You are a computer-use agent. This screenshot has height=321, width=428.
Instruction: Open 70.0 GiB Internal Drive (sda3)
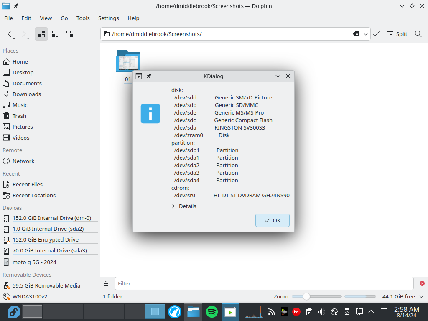(x=50, y=251)
